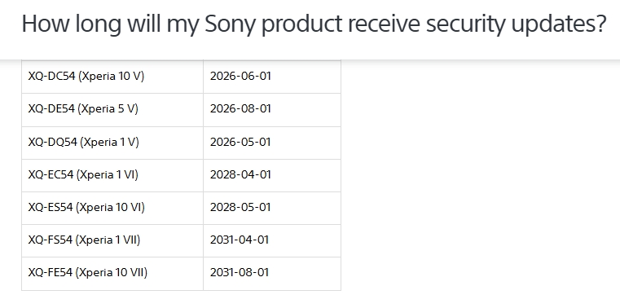Viewport: 620px width, 308px height.
Task: Select the XQ-DQ54 (Xperia 1 V) cell
Action: [x=112, y=143]
